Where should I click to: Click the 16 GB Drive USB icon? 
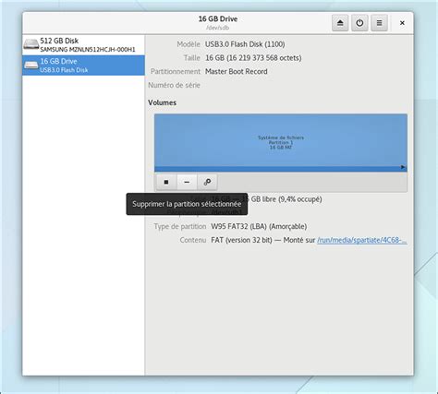31,65
